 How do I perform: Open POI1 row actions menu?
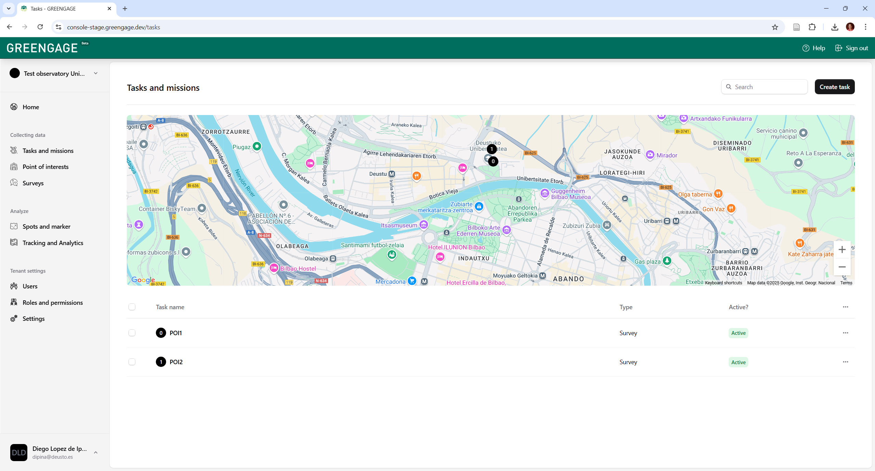coord(846,333)
